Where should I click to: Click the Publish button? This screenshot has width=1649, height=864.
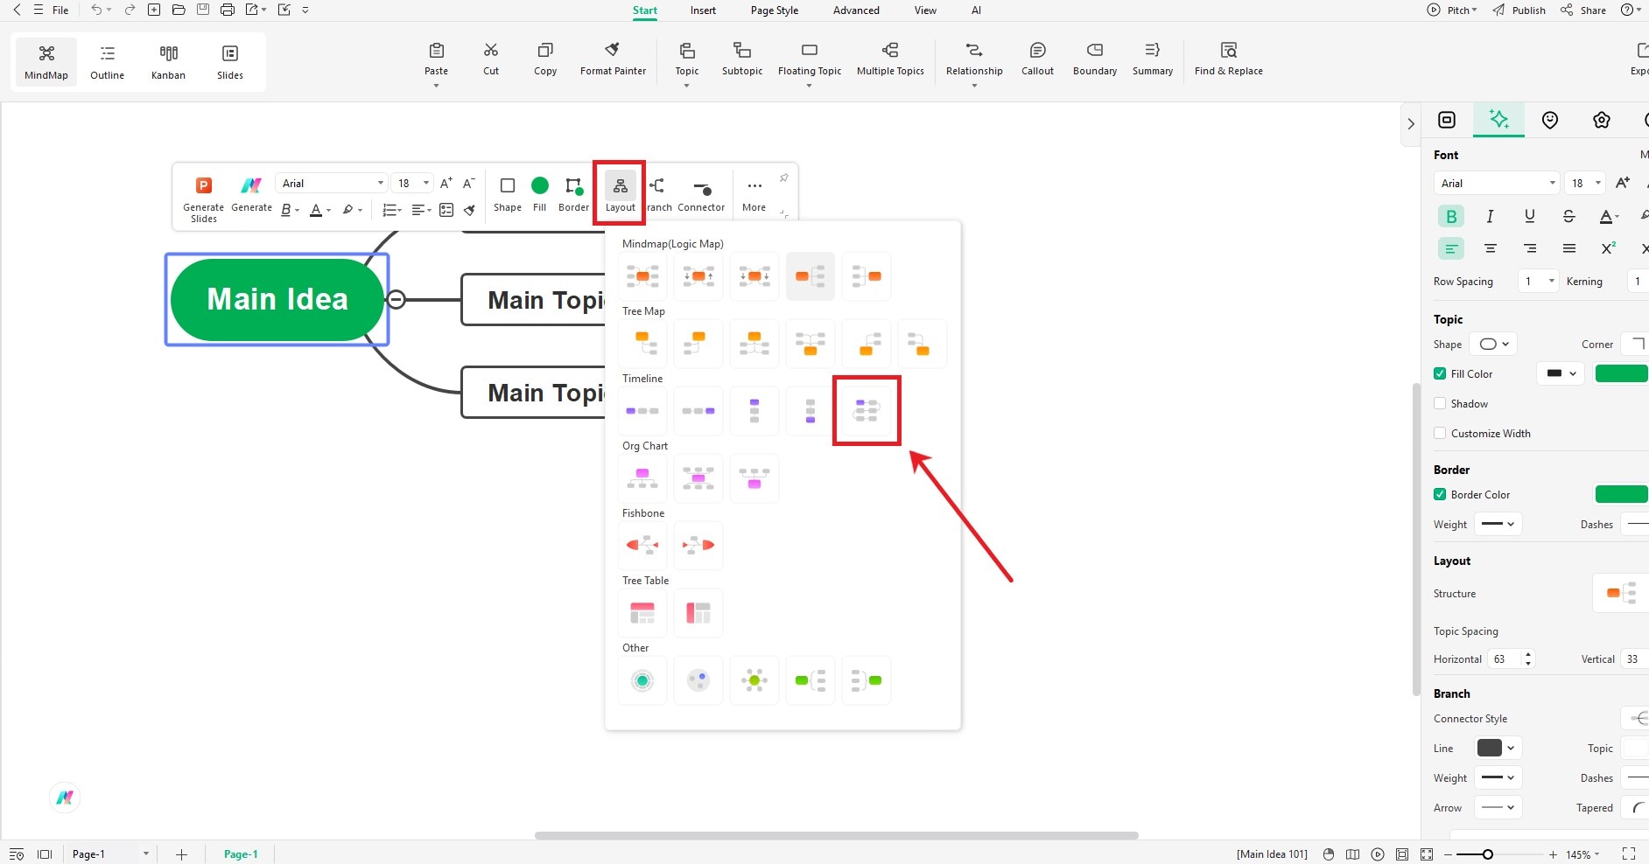point(1519,10)
